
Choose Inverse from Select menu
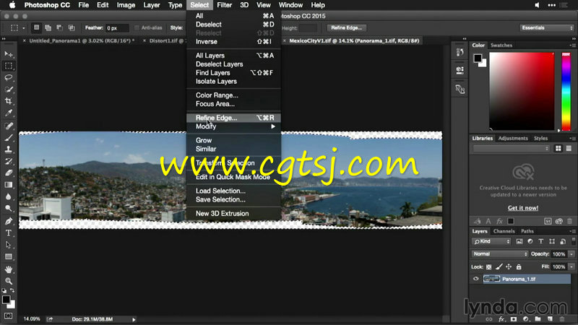pos(233,42)
